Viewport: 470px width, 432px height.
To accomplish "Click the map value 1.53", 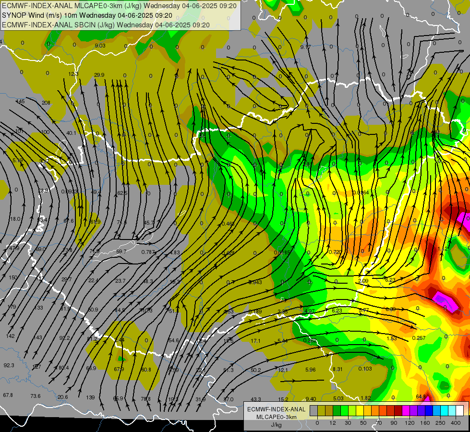I will point(391,338).
